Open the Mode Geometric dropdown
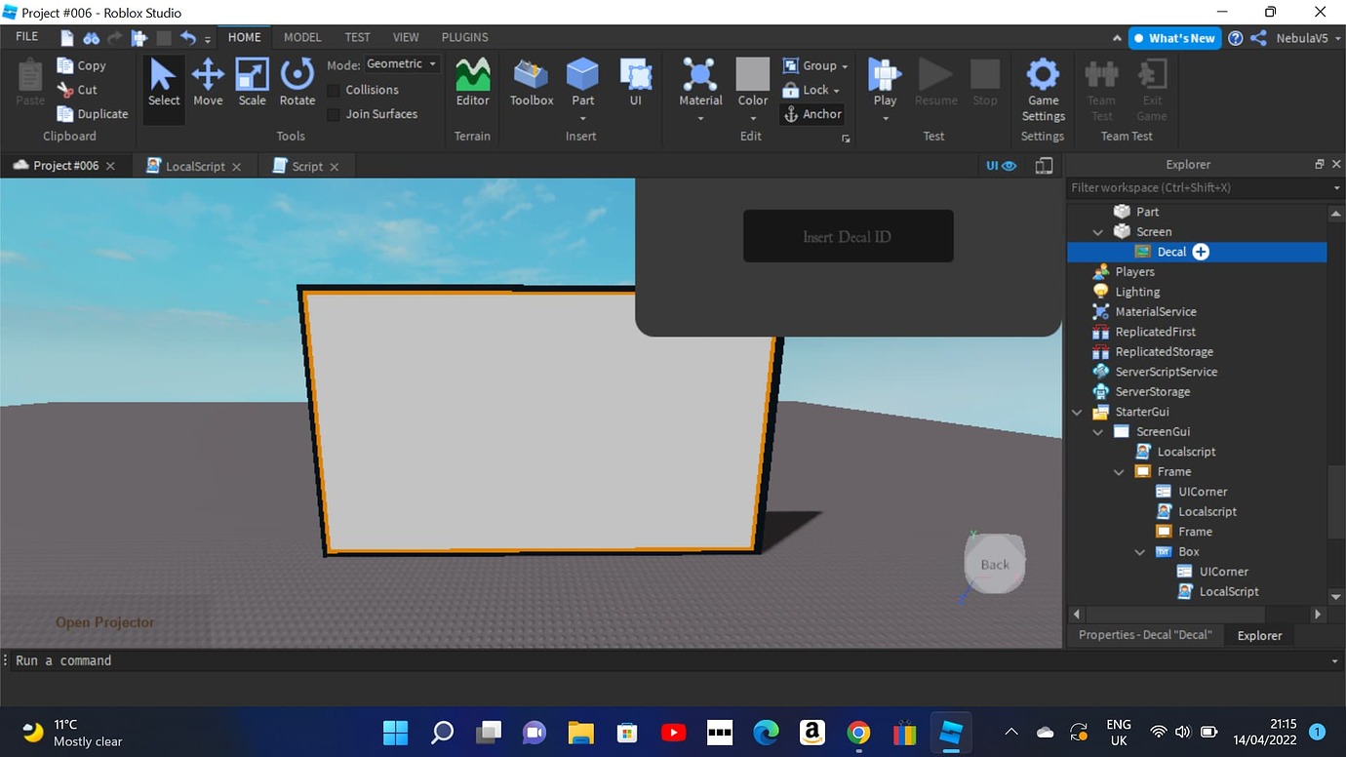The height and width of the screenshot is (757, 1346). pos(402,62)
